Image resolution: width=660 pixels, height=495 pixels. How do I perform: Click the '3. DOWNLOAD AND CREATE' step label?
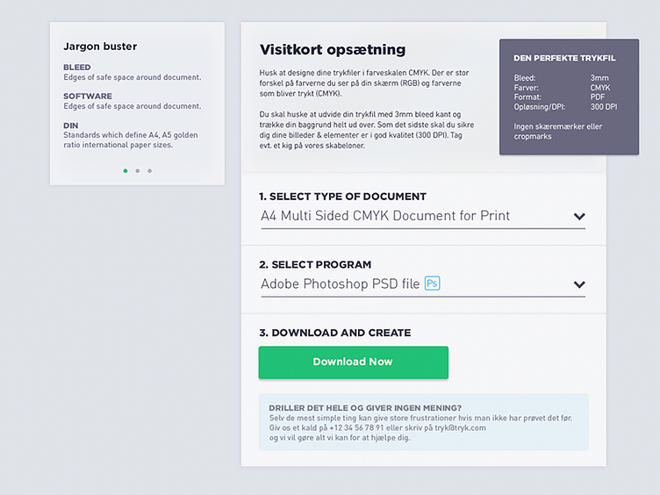pyautogui.click(x=334, y=333)
